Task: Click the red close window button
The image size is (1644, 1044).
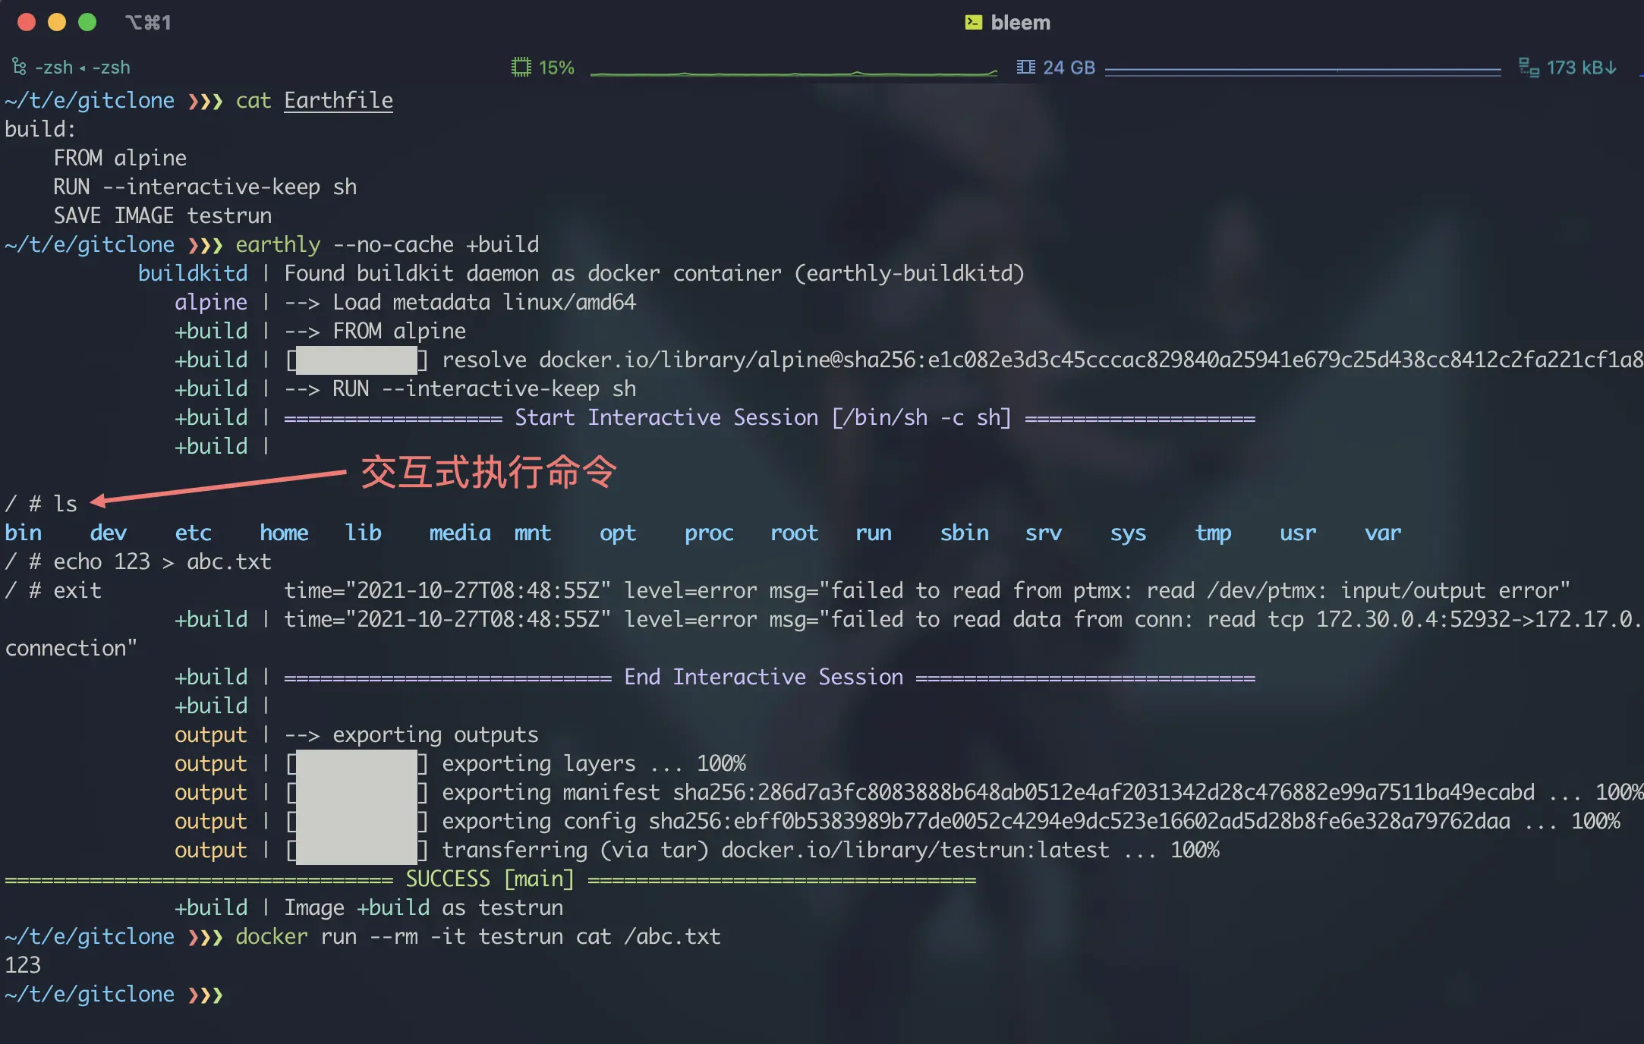Action: point(27,23)
